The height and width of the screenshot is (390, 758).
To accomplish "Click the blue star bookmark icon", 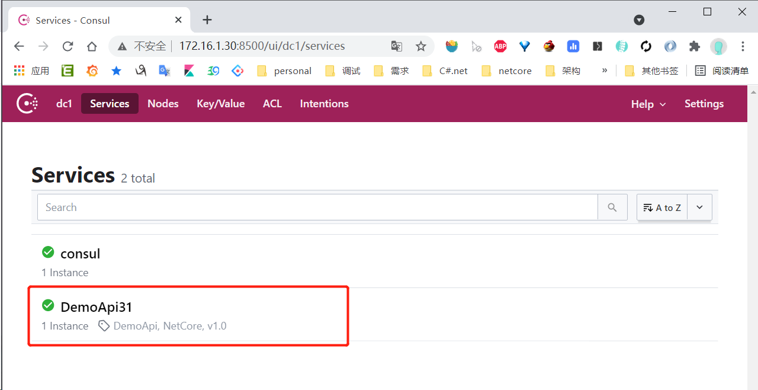I will click(117, 71).
